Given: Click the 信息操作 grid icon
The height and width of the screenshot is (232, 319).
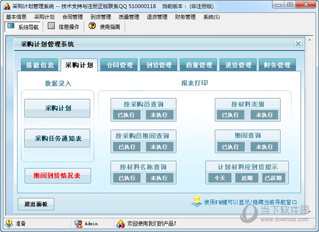Looking at the screenshot, I should [51, 26].
